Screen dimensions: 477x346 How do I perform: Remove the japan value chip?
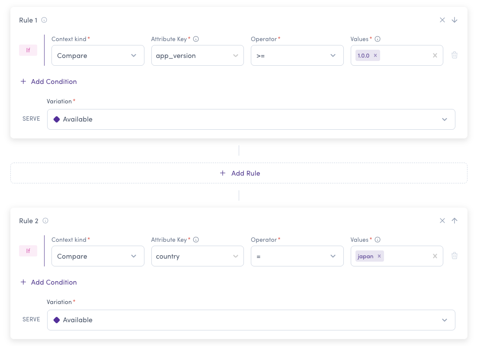tap(379, 256)
